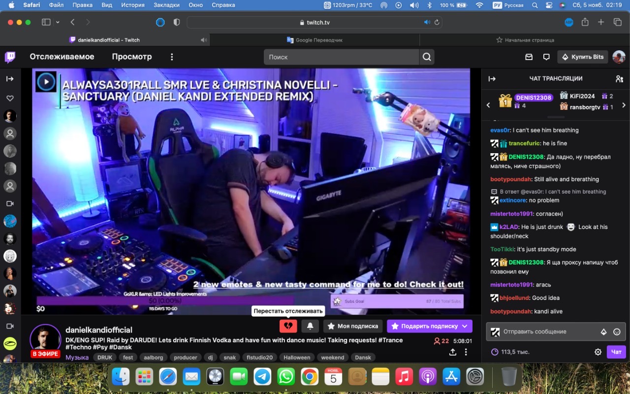This screenshot has width=630, height=394.
Task: Open the Просмотр section
Action: [132, 57]
